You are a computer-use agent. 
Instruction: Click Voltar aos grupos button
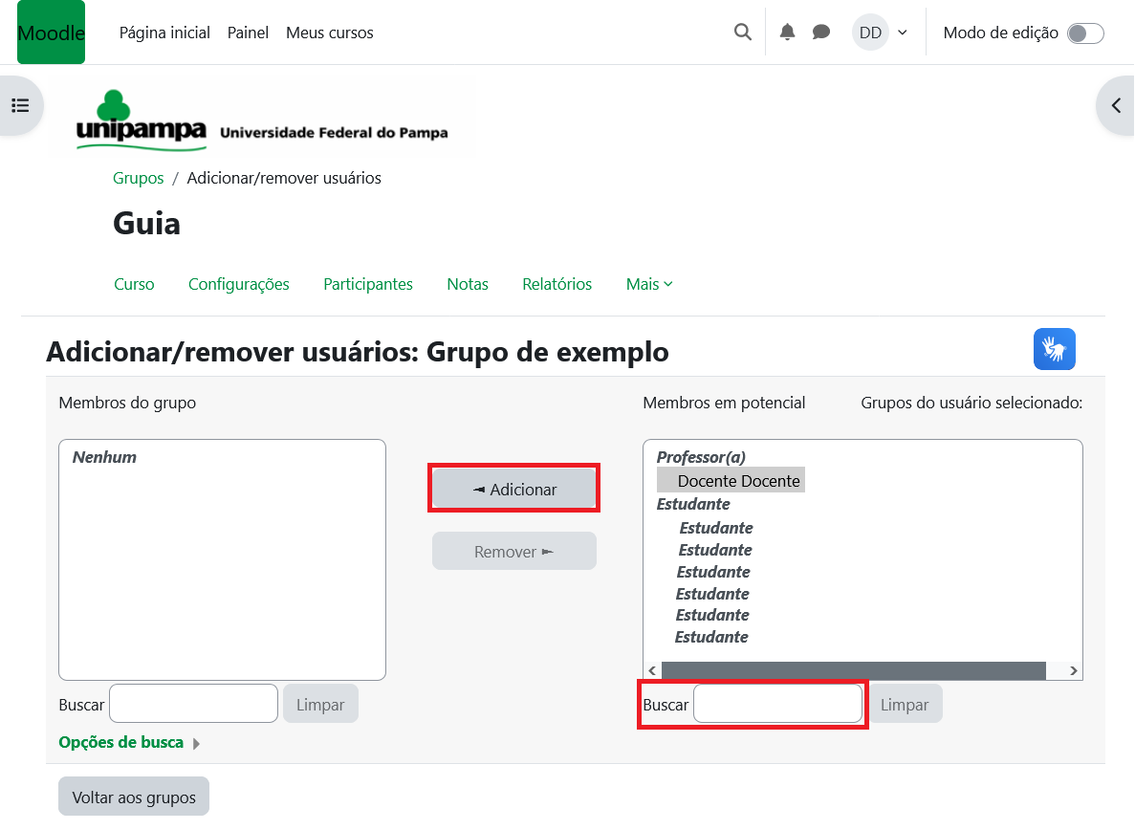click(134, 797)
